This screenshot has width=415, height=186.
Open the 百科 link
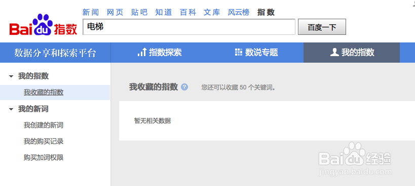[188, 12]
